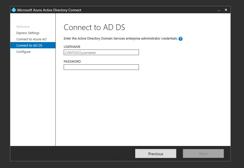Image resolution: width=244 pixels, height=168 pixels.
Task: Click the Microsoft Azure Active Directory Connect title
Action: [x=49, y=10]
